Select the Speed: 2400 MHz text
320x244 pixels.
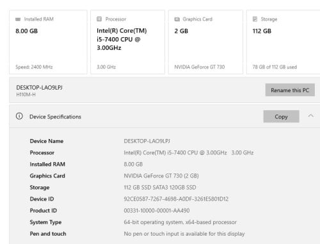click(34, 67)
